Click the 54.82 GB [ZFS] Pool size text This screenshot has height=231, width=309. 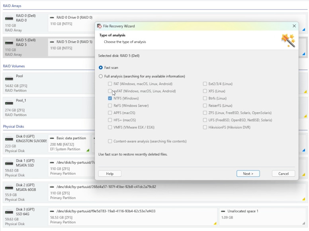point(16,86)
